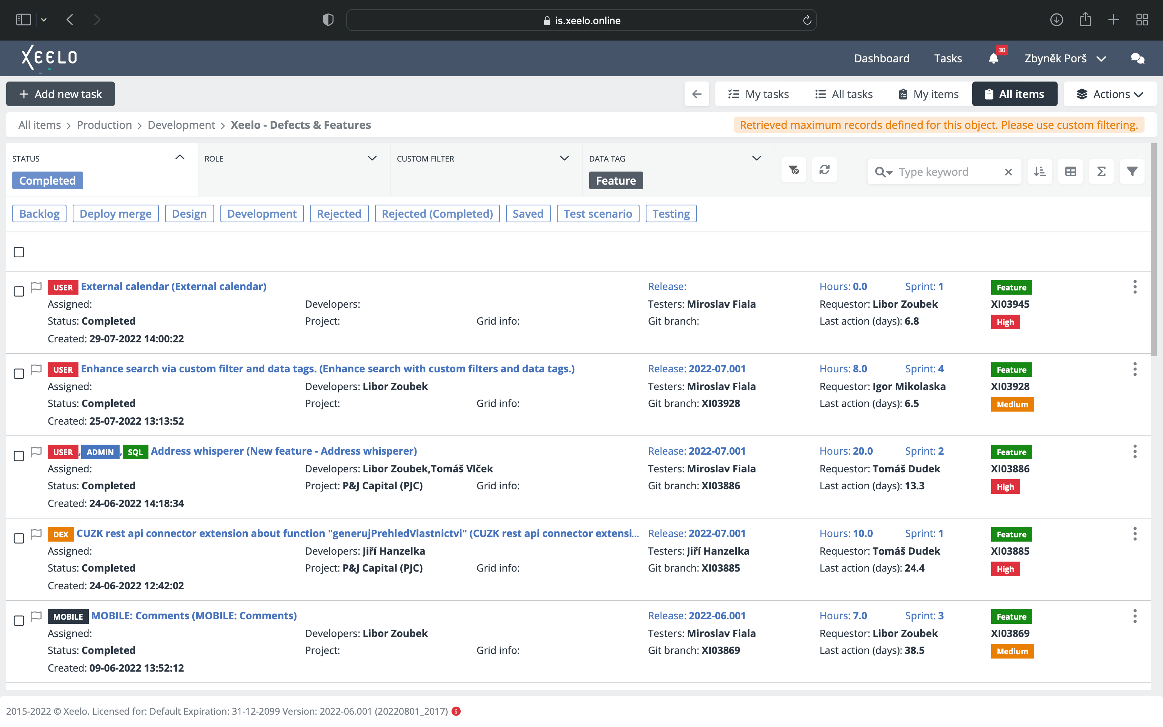Go to Production breadcrumb

[104, 125]
